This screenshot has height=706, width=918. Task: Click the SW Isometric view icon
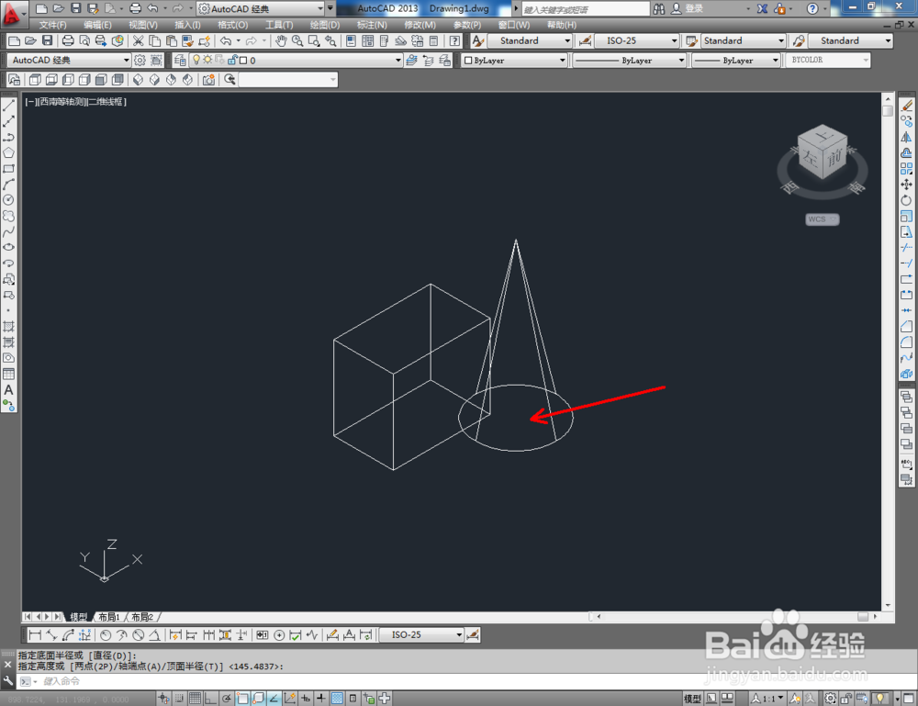click(x=139, y=80)
